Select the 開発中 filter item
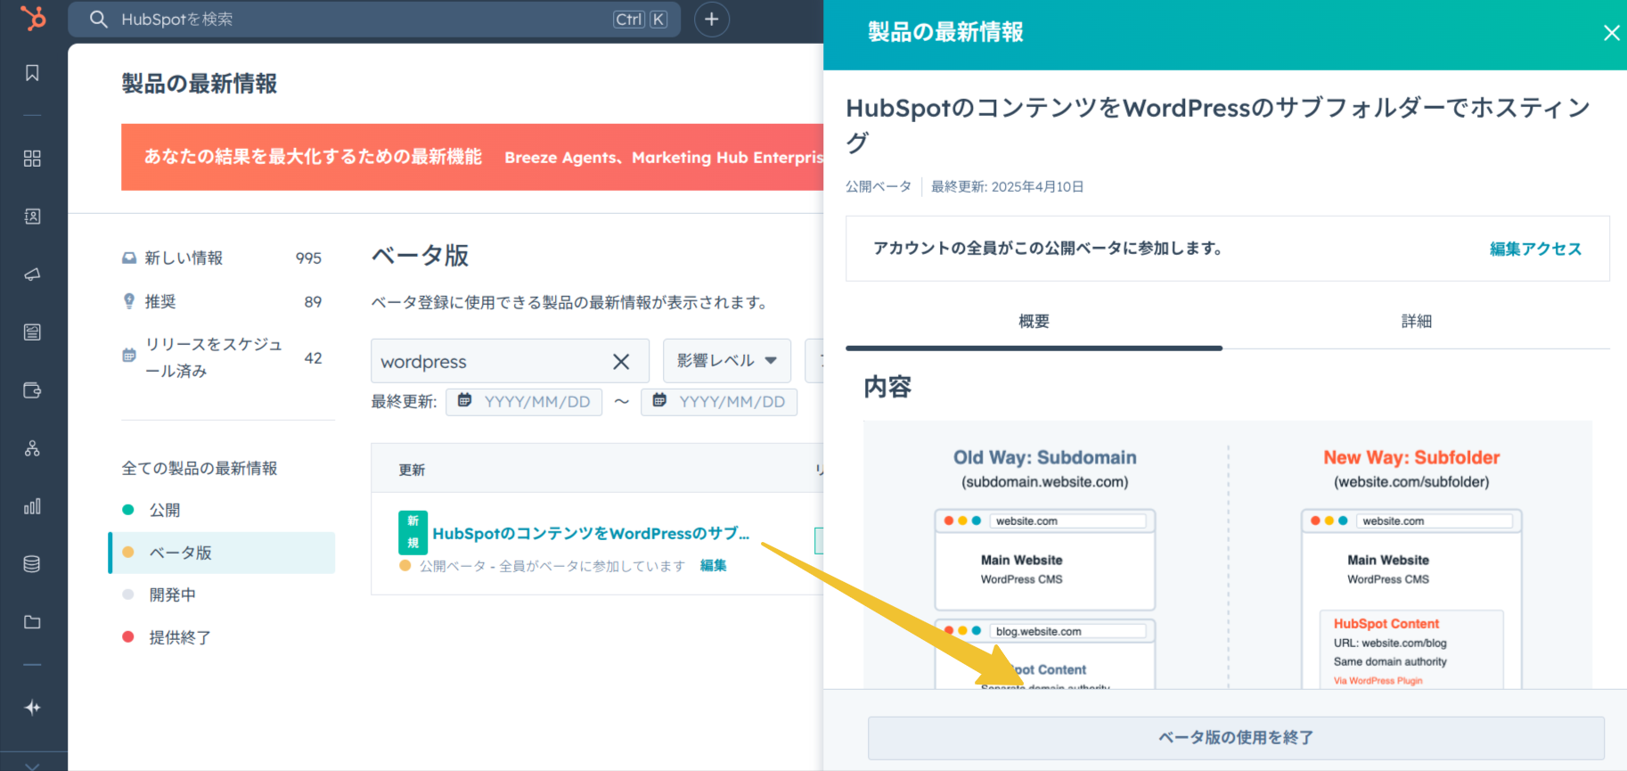 click(x=221, y=595)
